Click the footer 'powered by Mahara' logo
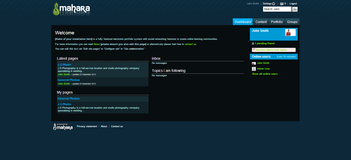351x160 pixels. [x=63, y=127]
